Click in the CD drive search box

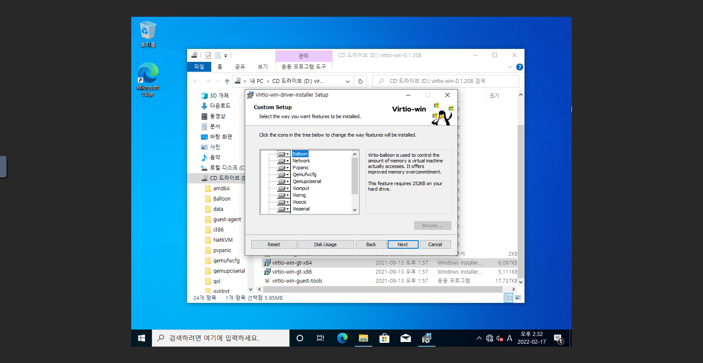point(447,81)
